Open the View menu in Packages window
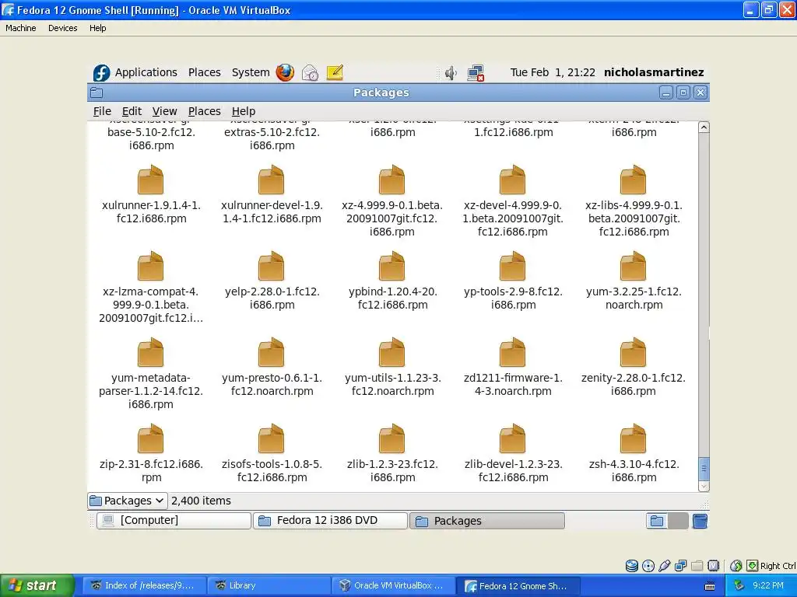The height and width of the screenshot is (597, 797). pos(165,111)
